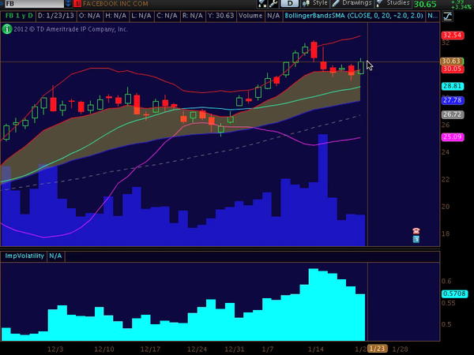This screenshot has height=355, width=474.
Task: Open the Studies menu
Action: click(393, 3)
